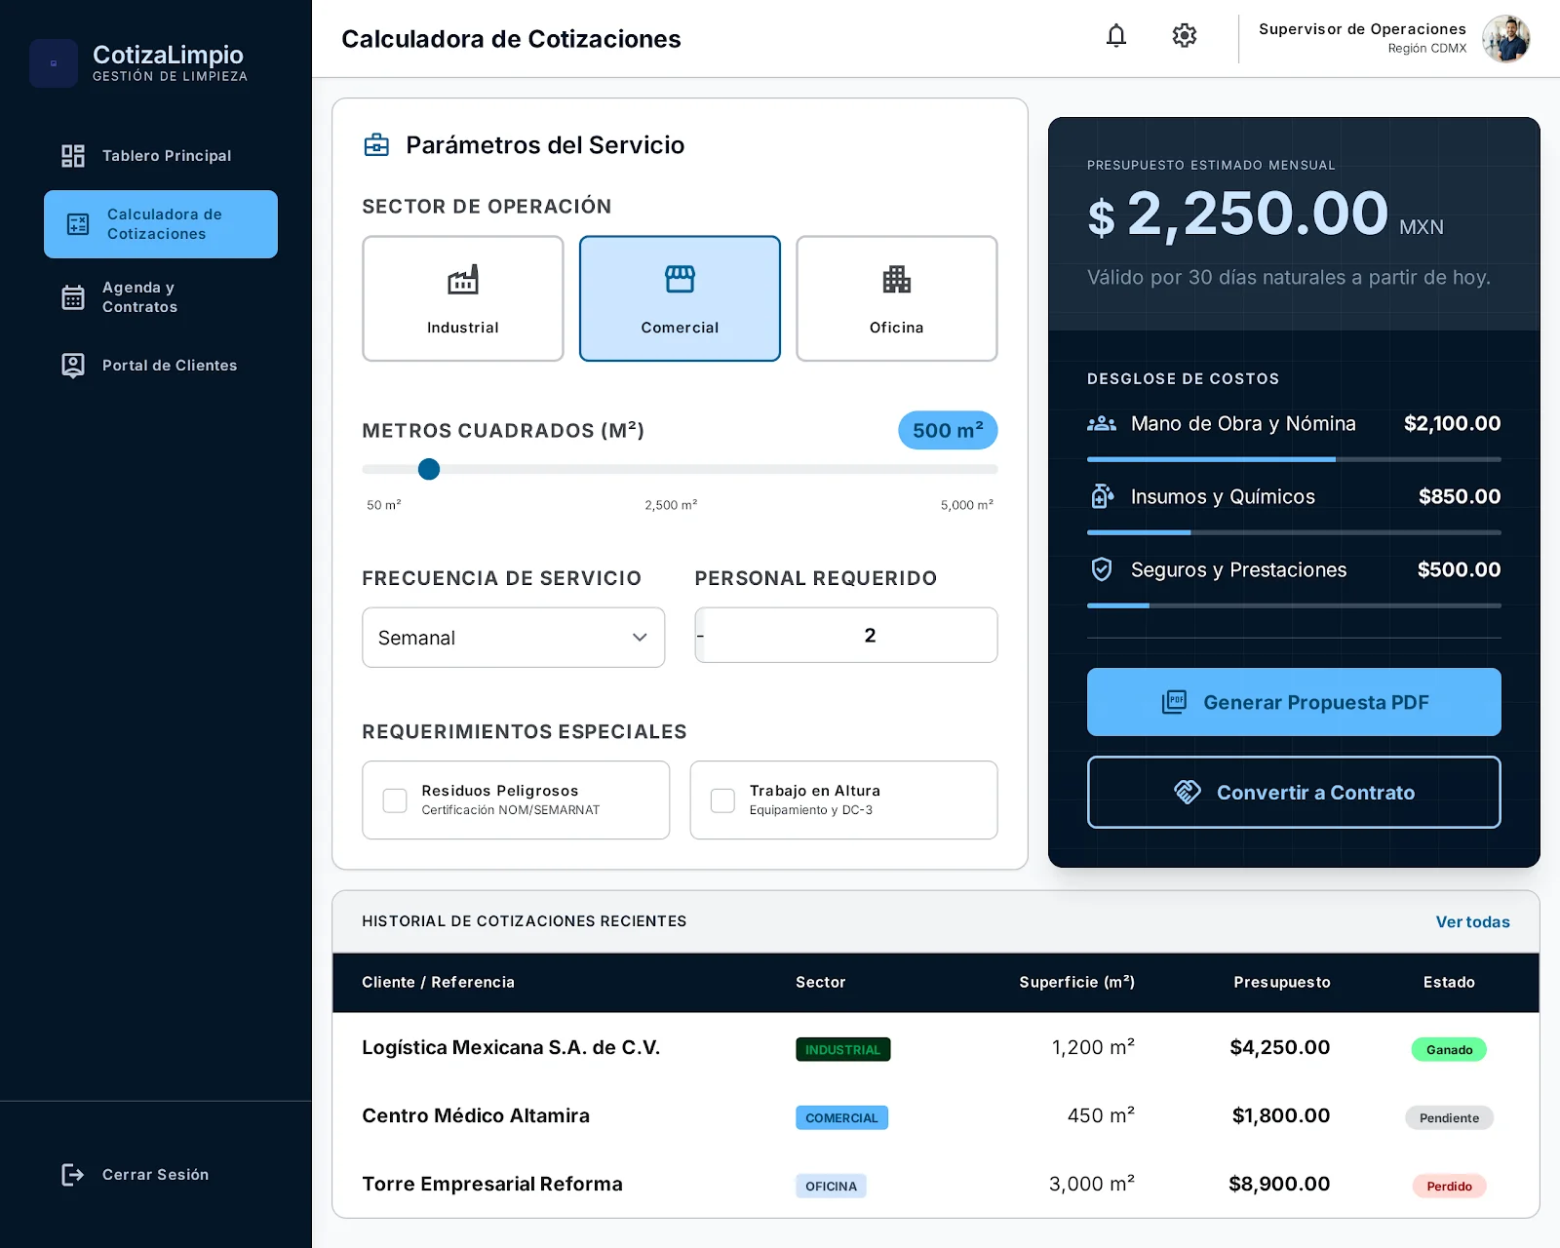The image size is (1560, 1248).
Task: Enable the Residuos Peligrosos checkbox
Action: pyautogui.click(x=395, y=800)
